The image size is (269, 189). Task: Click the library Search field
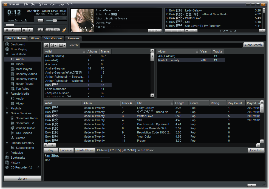tap(161, 45)
